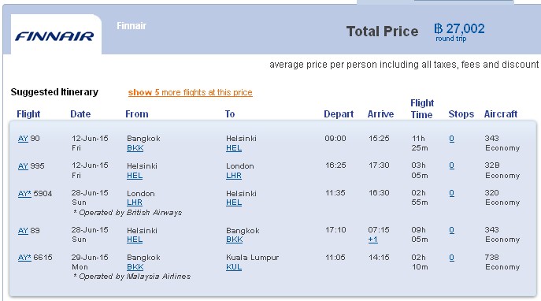Open AY* link for flight 5904

pyautogui.click(x=24, y=193)
